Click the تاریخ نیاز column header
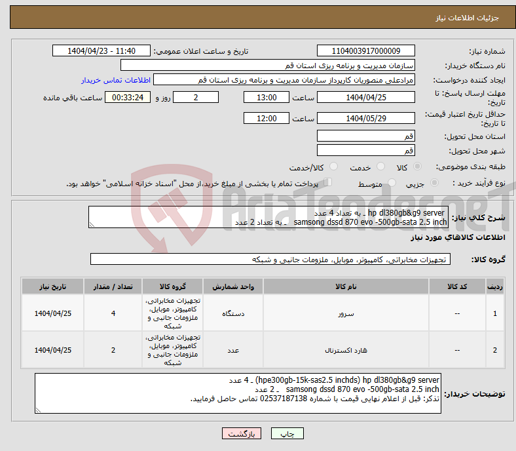 point(52,286)
